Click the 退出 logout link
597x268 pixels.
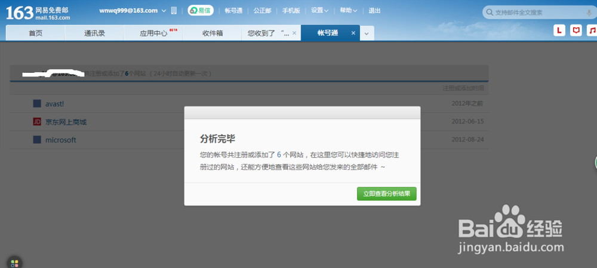tap(374, 11)
